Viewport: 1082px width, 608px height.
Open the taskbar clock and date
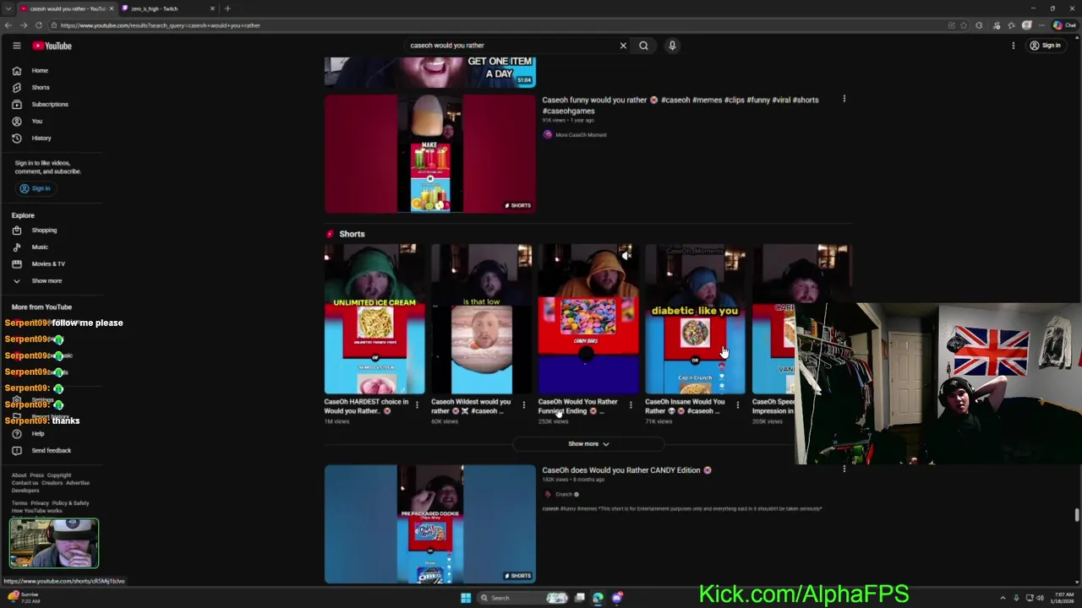pyautogui.click(x=1063, y=598)
